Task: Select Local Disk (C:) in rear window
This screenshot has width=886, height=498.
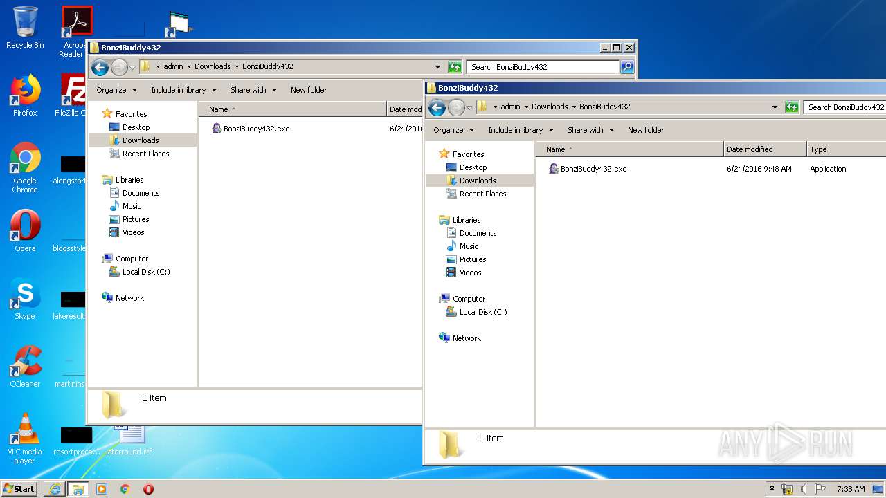Action: 146,272
